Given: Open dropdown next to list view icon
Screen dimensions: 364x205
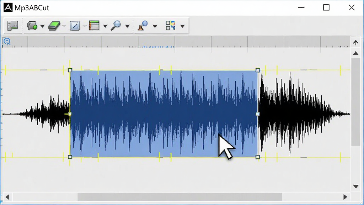Looking at the screenshot, I should pyautogui.click(x=105, y=26).
